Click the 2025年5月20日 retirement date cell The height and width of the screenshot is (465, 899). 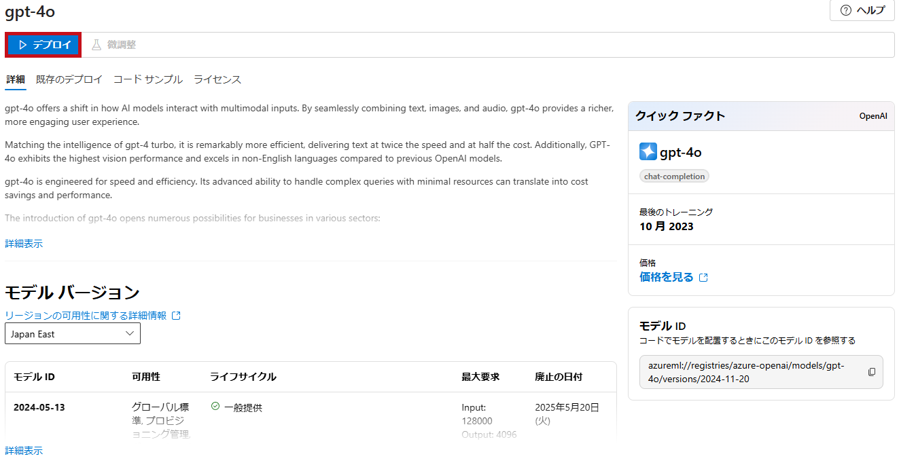click(x=567, y=414)
